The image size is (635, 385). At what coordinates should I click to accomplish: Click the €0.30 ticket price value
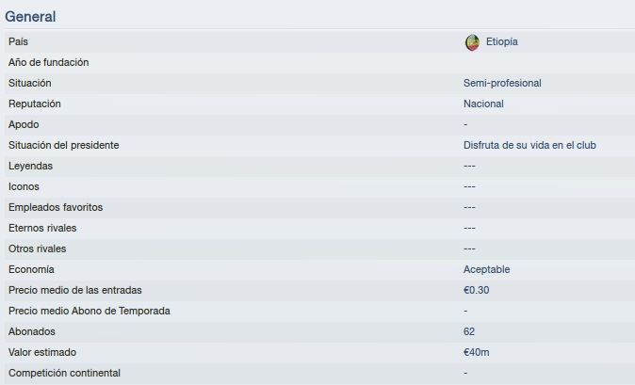click(x=477, y=290)
